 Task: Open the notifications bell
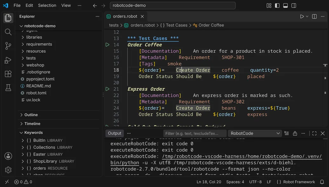(x=322, y=182)
